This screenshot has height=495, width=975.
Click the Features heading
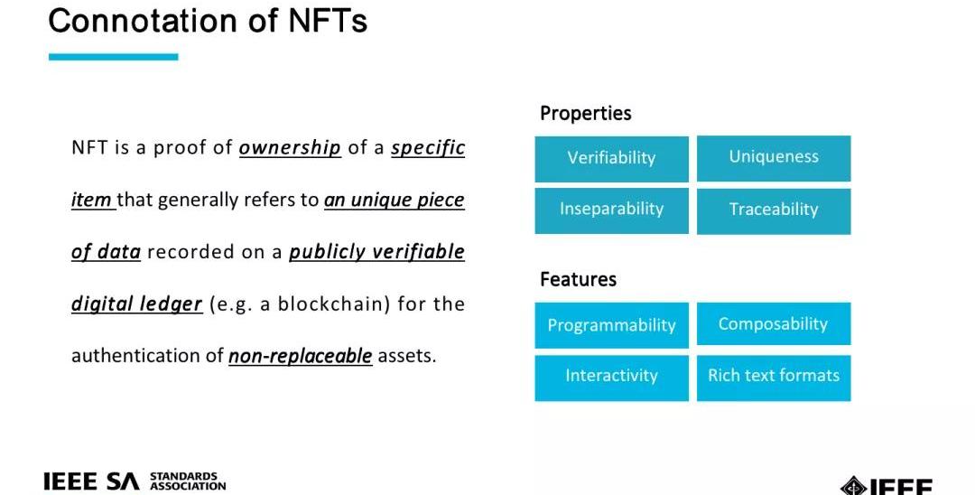tap(578, 279)
